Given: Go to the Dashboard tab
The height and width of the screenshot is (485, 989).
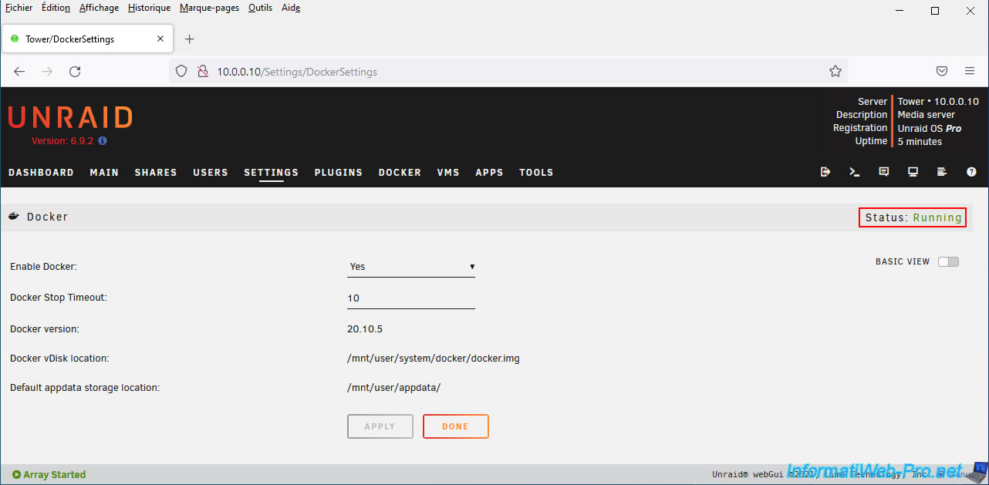Looking at the screenshot, I should 41,173.
